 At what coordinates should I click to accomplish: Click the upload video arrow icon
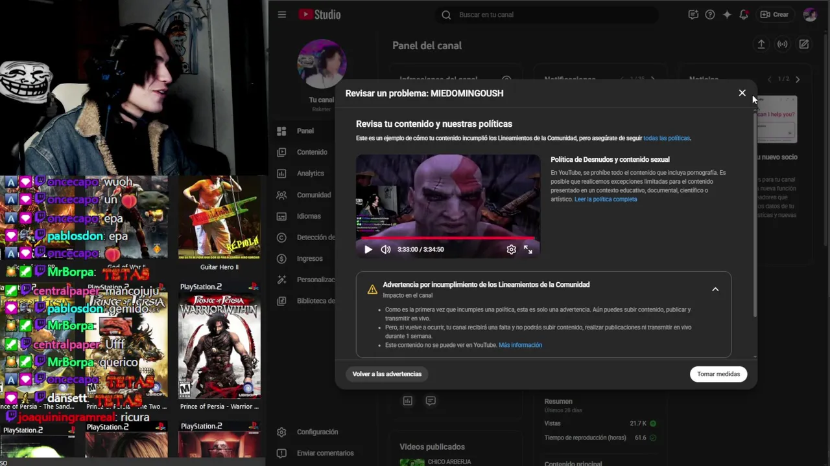point(761,44)
